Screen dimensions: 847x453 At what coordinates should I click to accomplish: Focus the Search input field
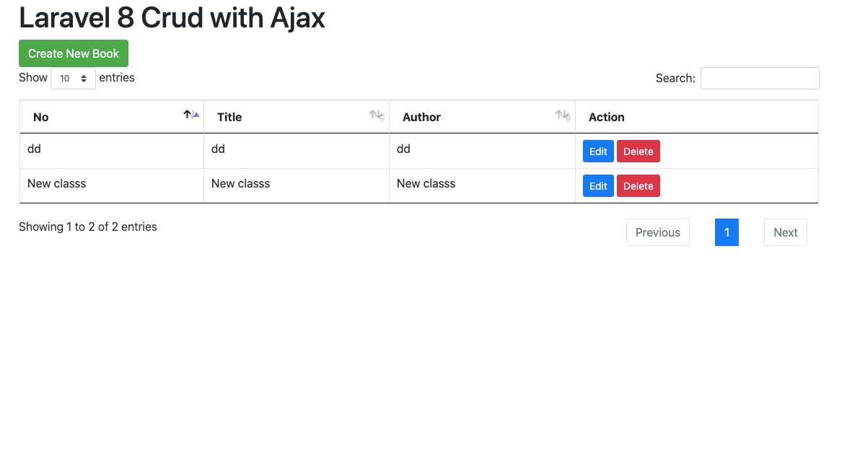click(759, 78)
